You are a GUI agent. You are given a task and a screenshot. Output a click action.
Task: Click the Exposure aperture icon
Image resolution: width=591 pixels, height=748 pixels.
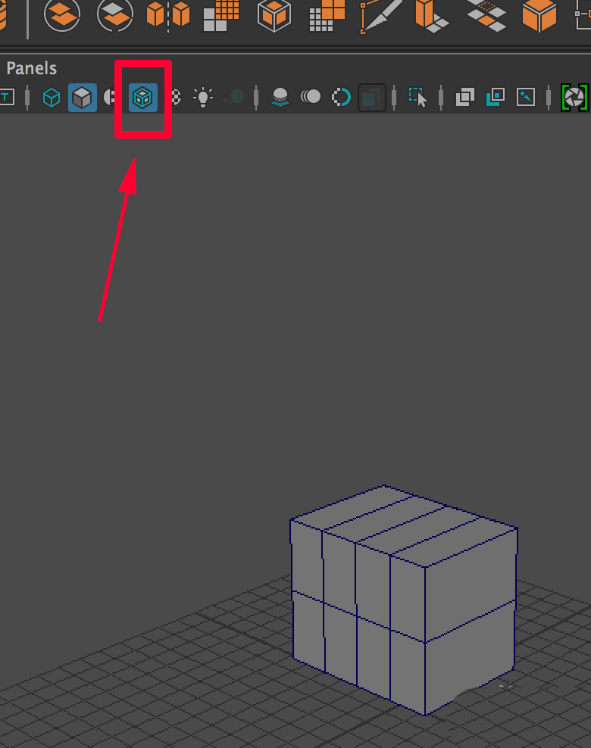pyautogui.click(x=574, y=98)
